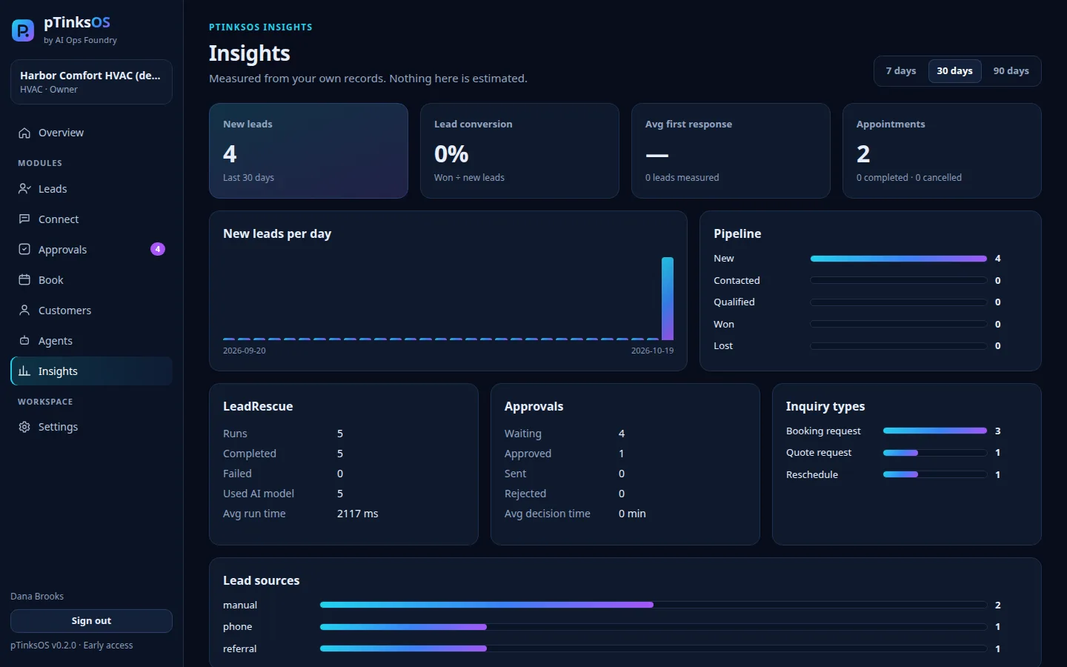The height and width of the screenshot is (667, 1067).
Task: Navigate to Customers
Action: pyautogui.click(x=91, y=311)
